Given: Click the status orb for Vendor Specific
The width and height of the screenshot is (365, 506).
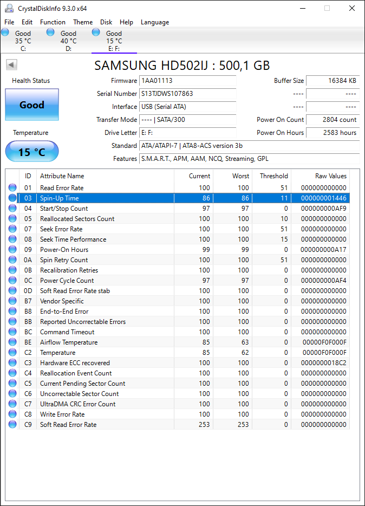Looking at the screenshot, I should [x=12, y=301].
